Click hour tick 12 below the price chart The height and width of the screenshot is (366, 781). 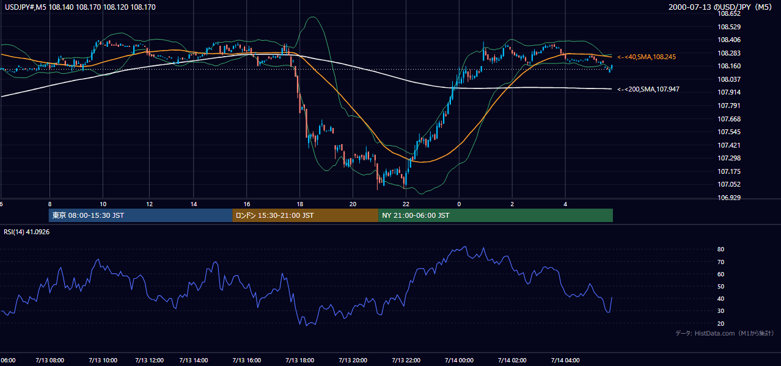(x=149, y=204)
